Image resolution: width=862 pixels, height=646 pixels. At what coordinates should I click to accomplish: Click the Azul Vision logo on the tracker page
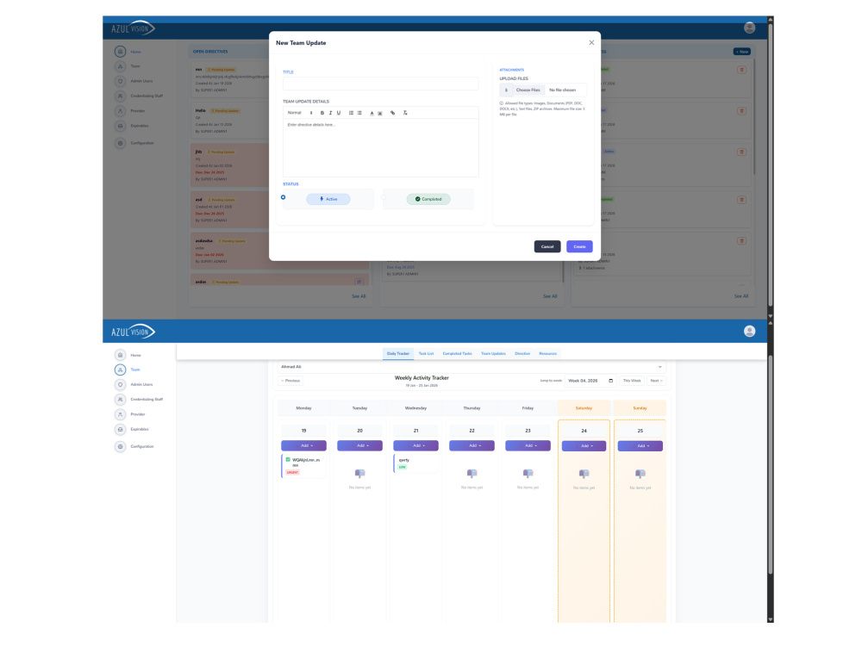click(133, 332)
